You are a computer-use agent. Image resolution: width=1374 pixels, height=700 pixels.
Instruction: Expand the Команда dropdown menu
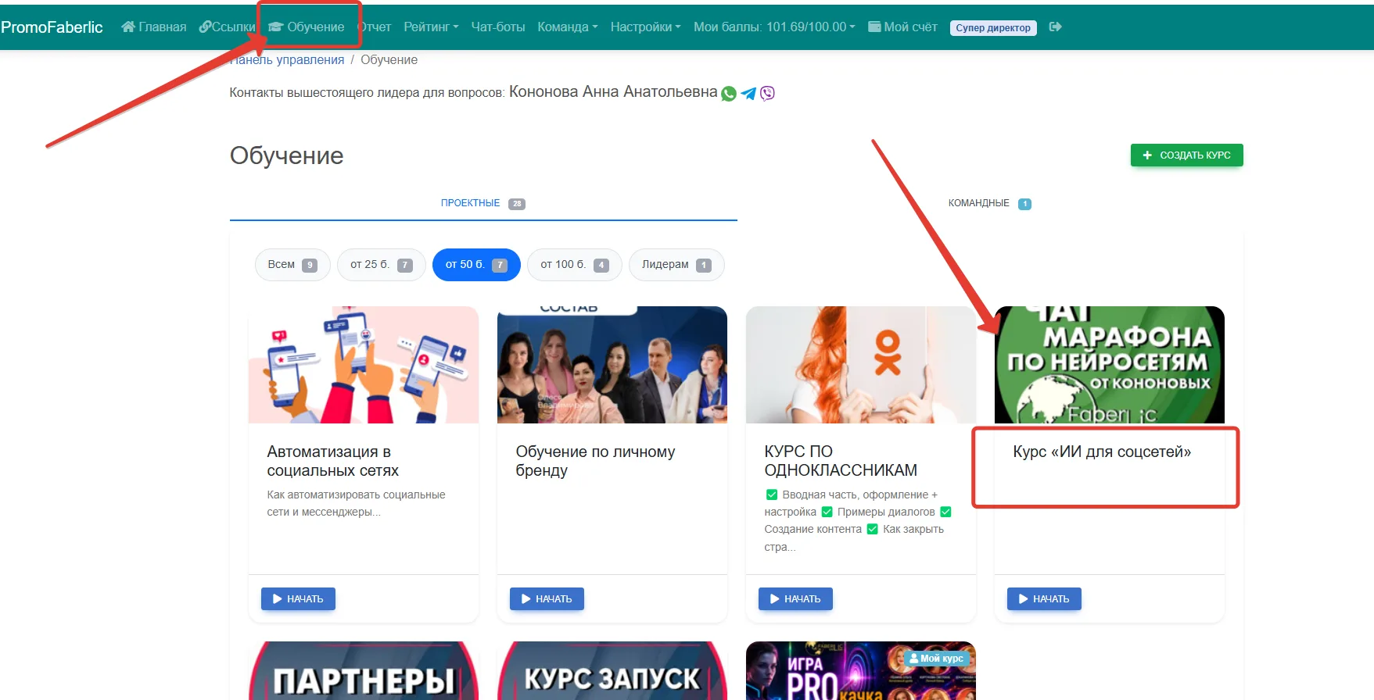click(x=568, y=27)
